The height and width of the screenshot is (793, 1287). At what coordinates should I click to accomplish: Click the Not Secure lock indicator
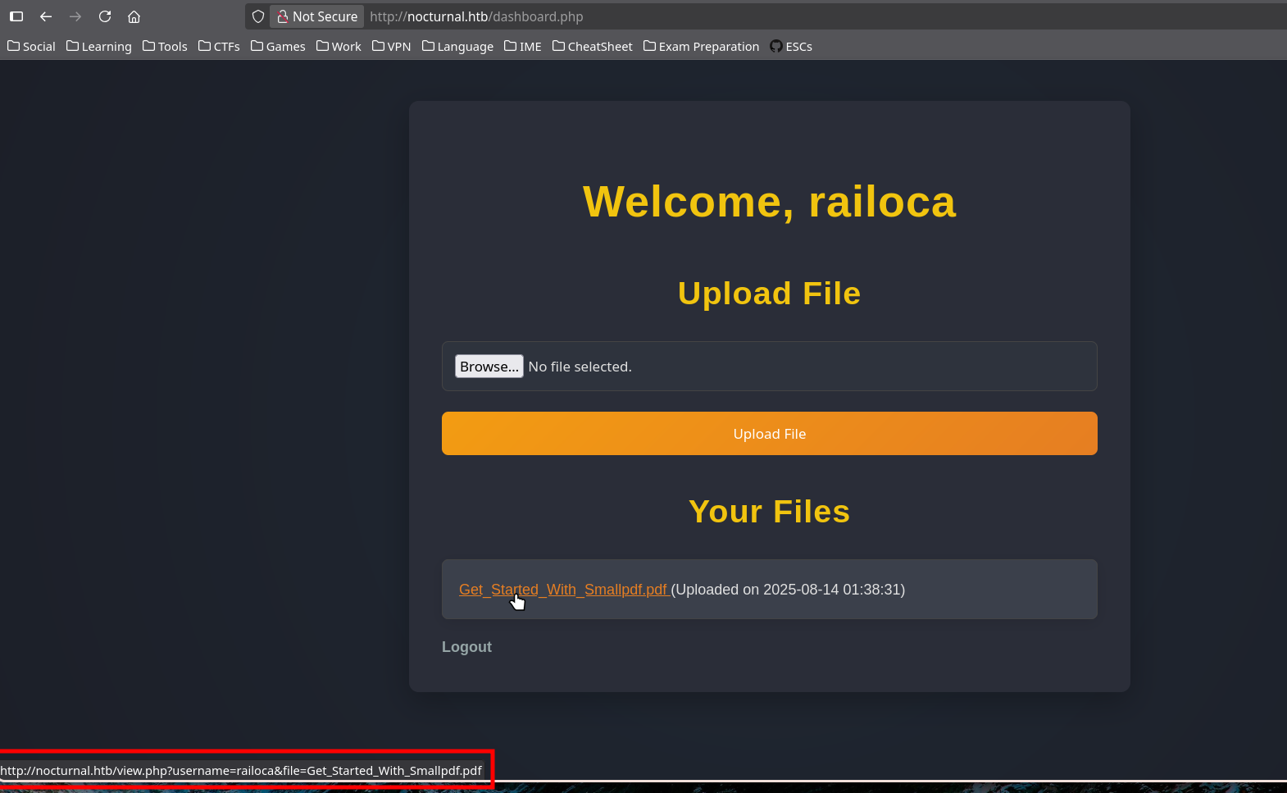pyautogui.click(x=317, y=16)
